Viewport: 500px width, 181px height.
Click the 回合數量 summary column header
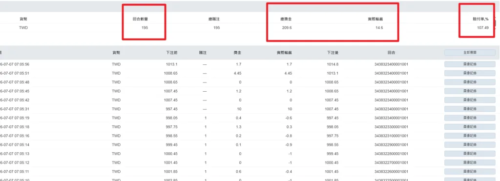tap(140, 19)
